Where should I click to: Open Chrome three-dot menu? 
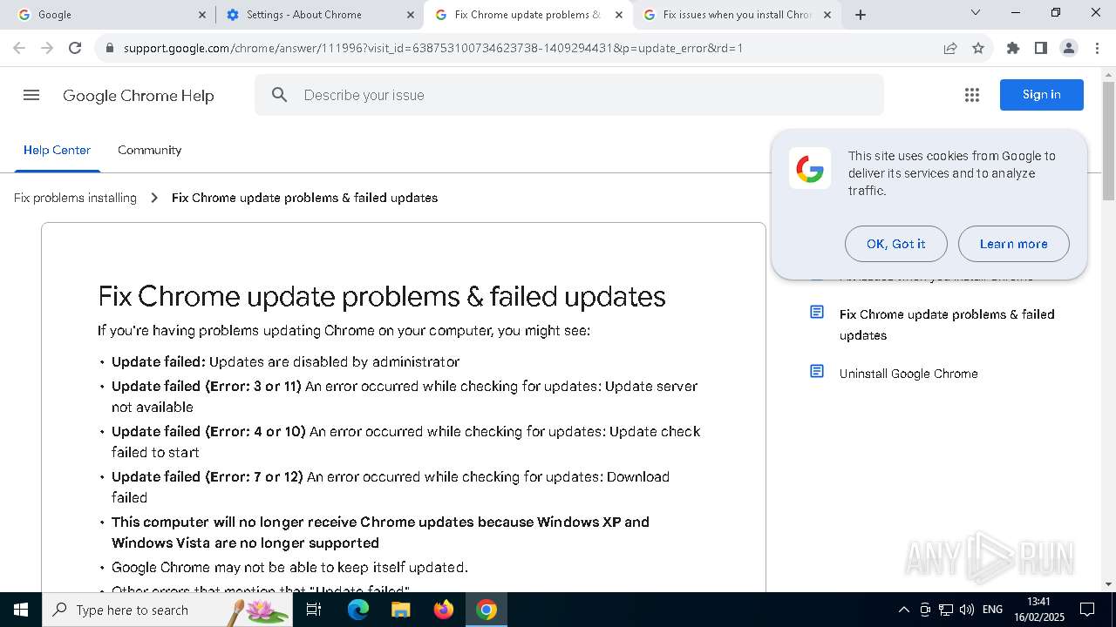(1097, 48)
